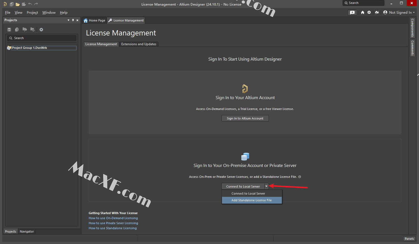Open a document with the folder icon
The image size is (419, 244).
[x=18, y=4]
